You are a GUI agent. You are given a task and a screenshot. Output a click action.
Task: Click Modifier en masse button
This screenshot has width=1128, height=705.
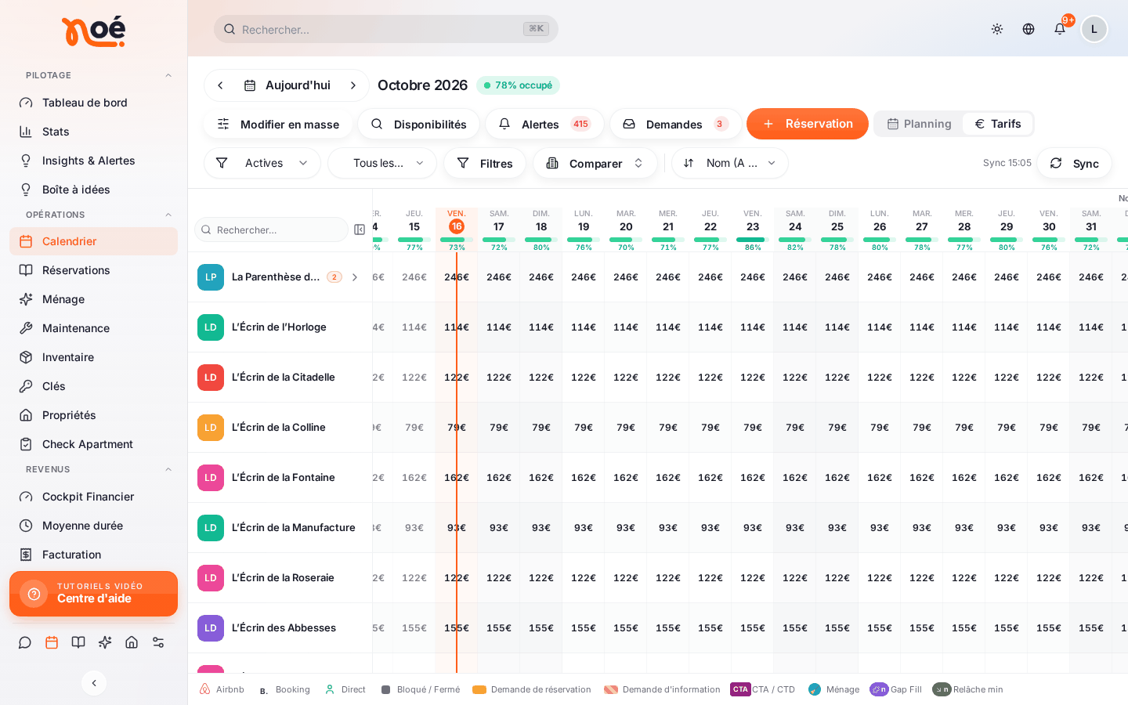[x=278, y=124]
